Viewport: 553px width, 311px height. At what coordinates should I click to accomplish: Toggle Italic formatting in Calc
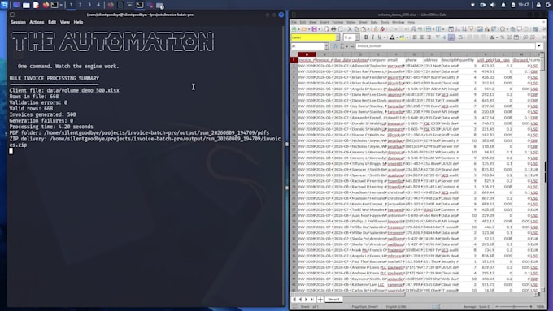[x=372, y=37]
